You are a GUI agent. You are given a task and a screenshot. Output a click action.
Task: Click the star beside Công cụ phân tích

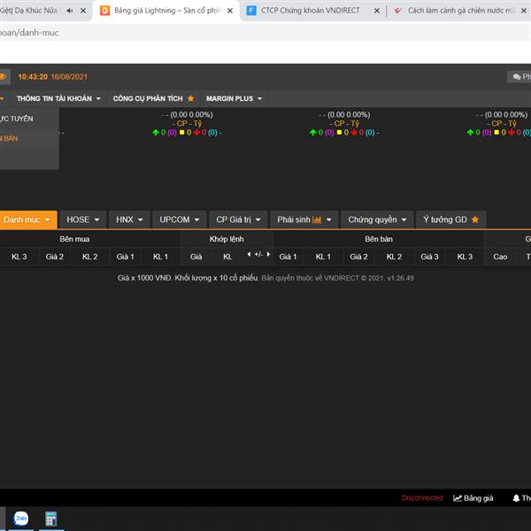tap(190, 98)
